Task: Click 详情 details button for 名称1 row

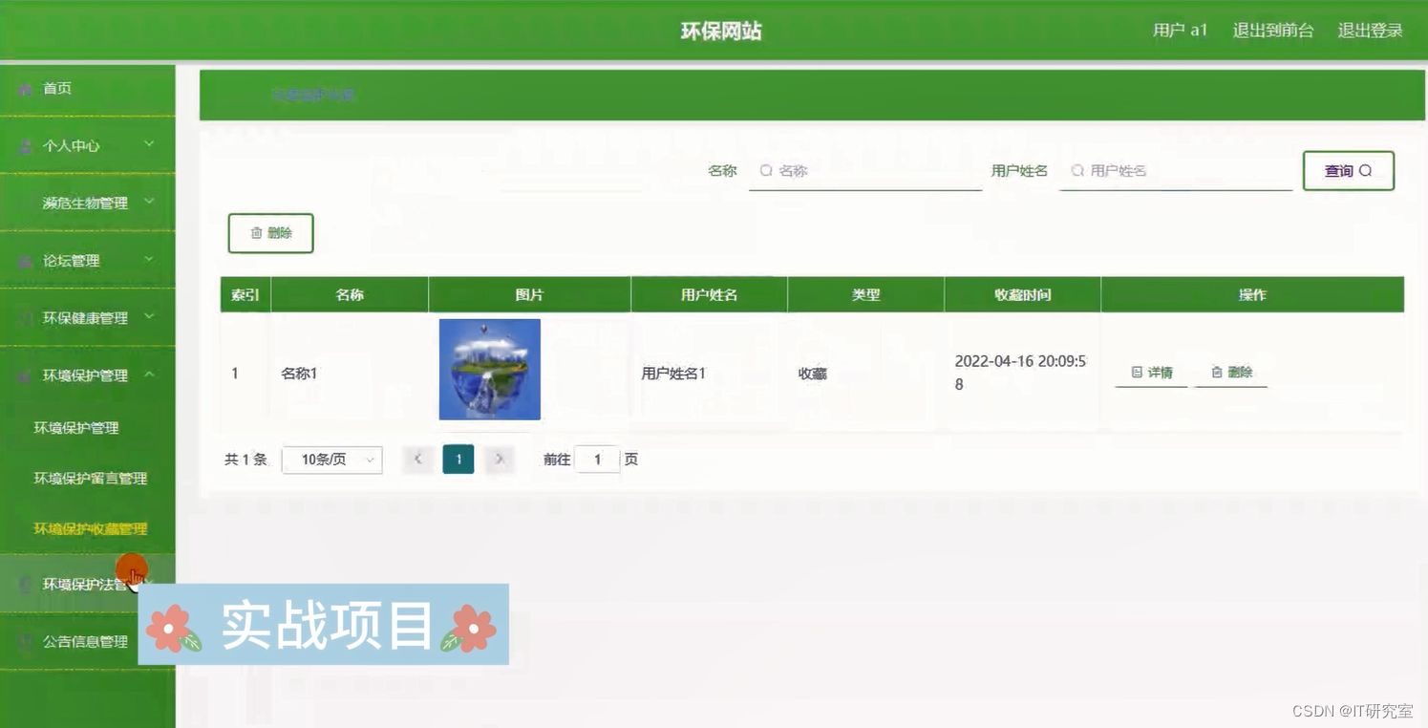Action: 1151,373
